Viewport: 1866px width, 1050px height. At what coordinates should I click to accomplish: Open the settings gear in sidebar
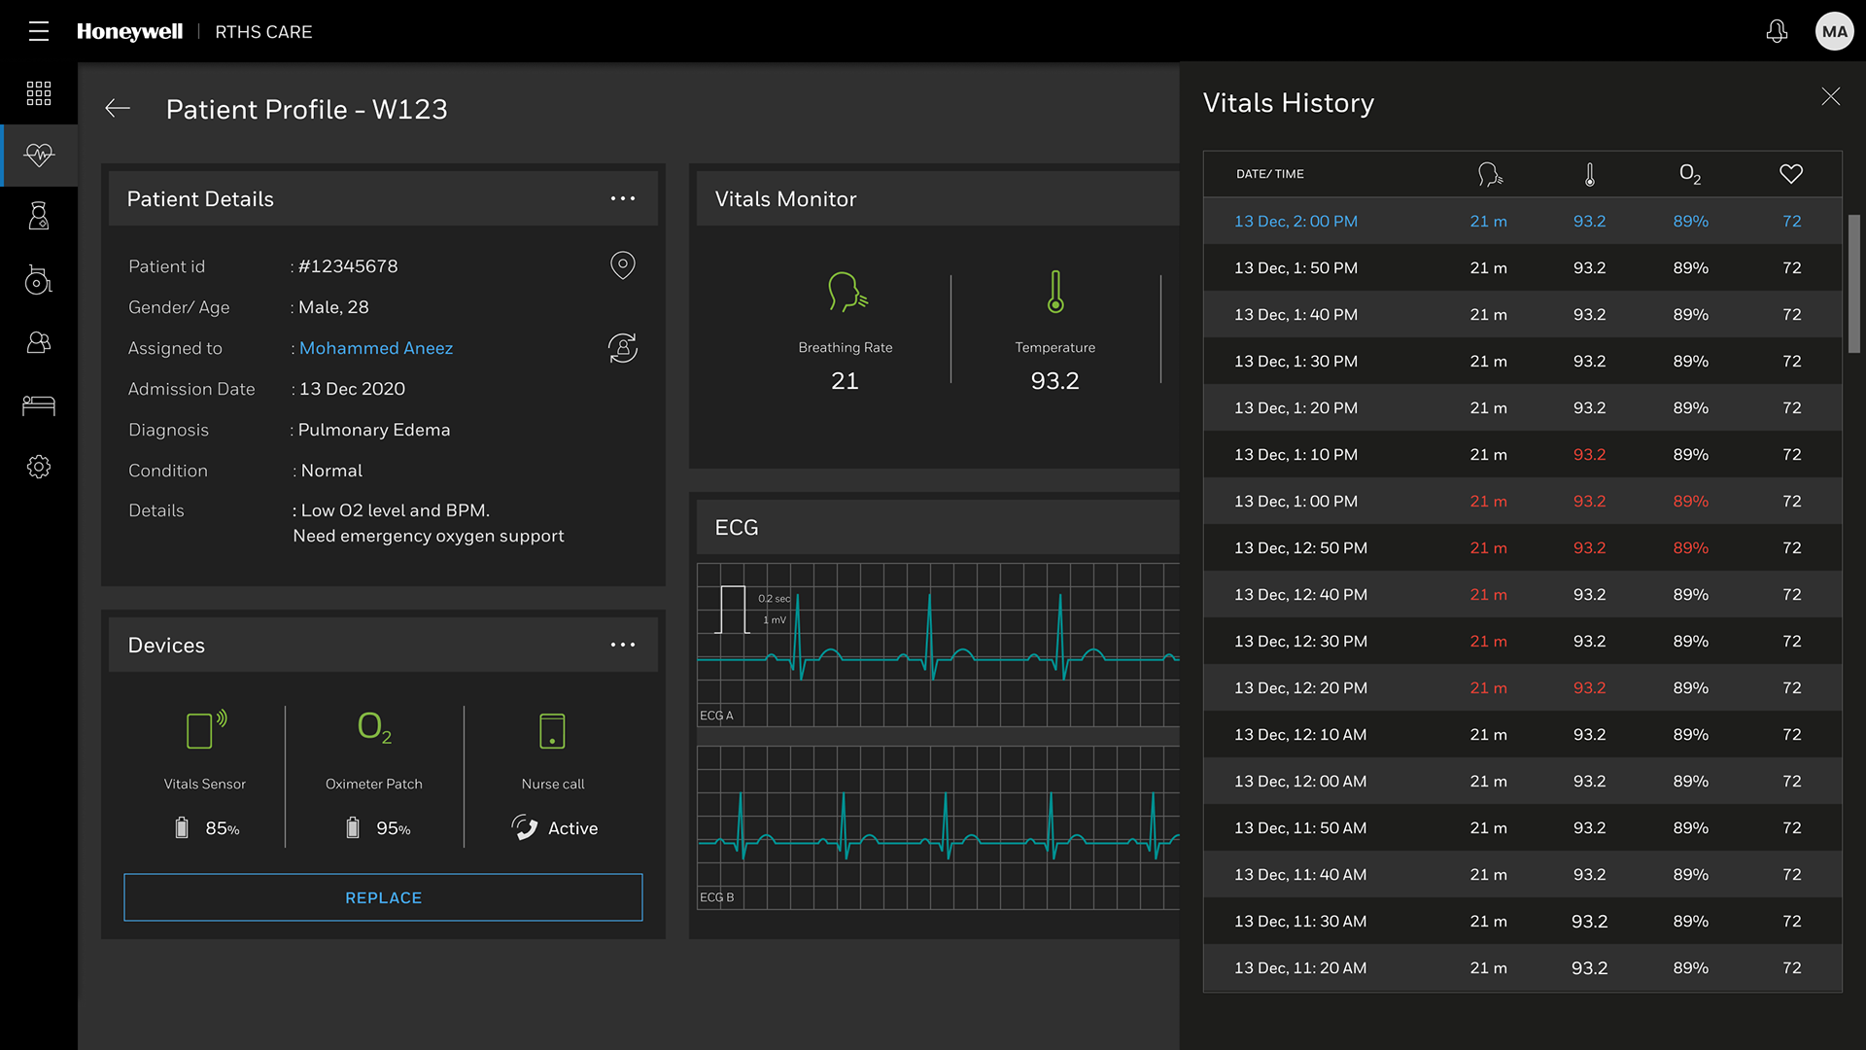coord(39,467)
